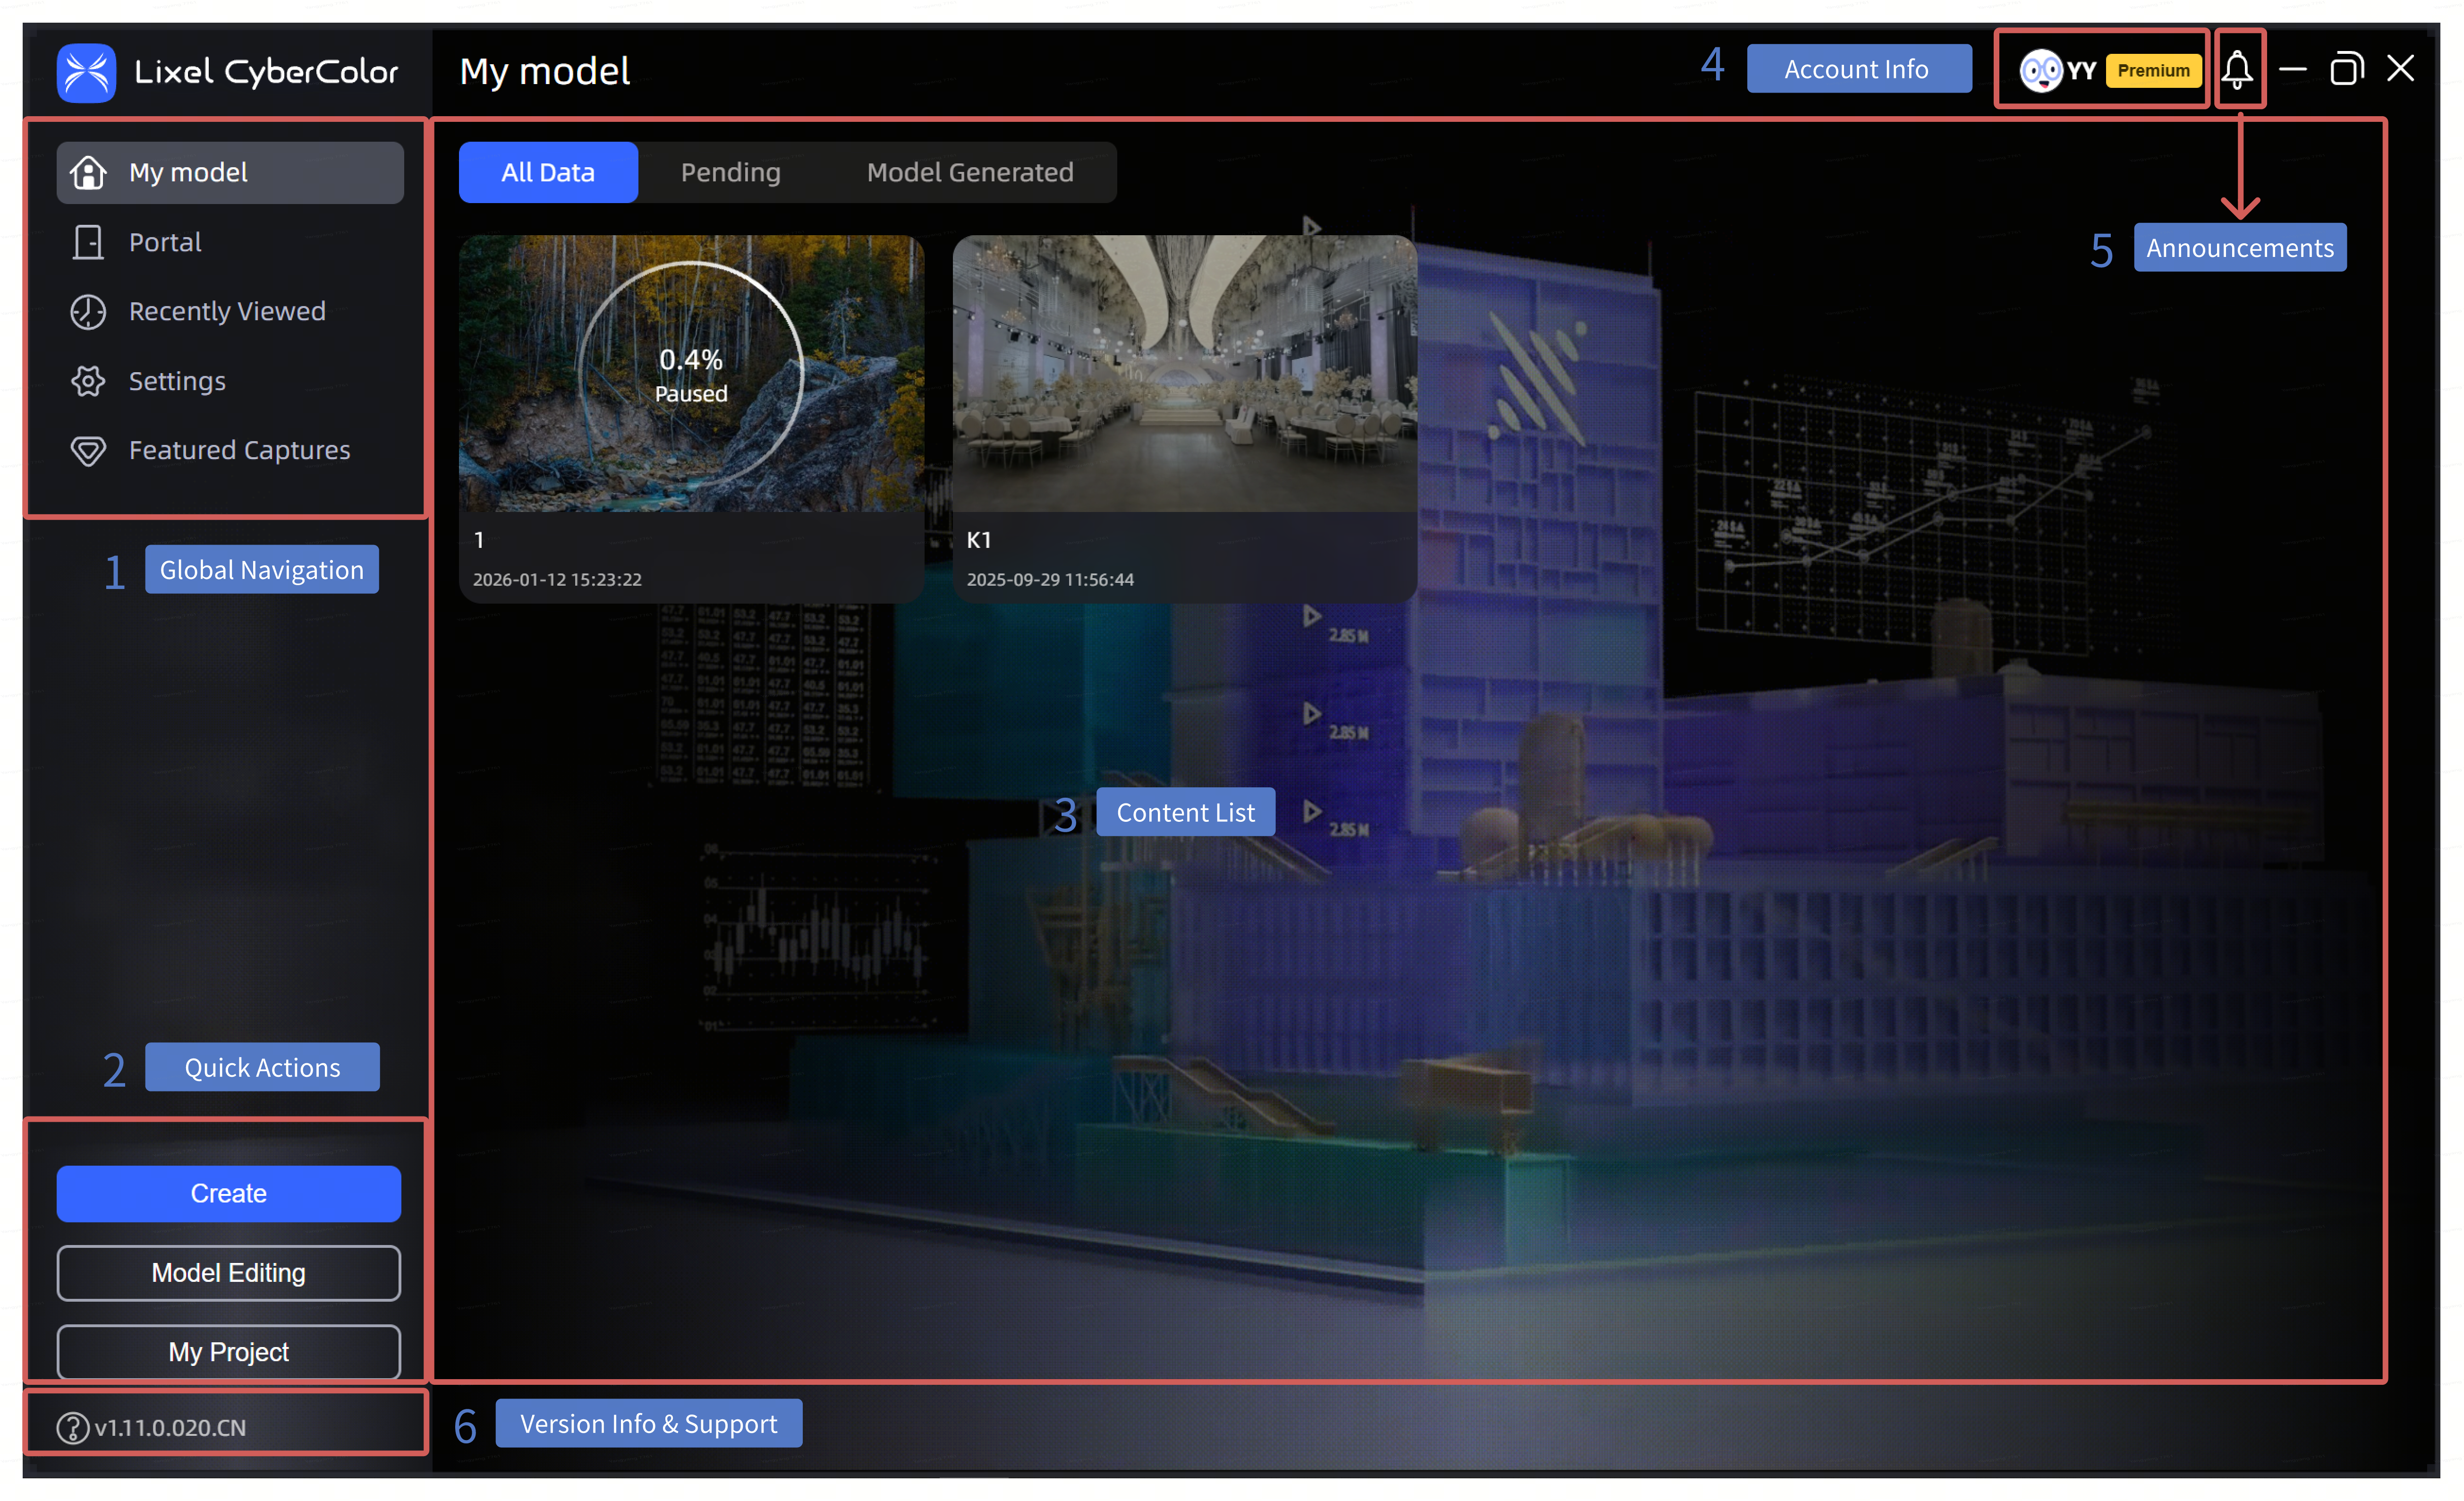The image size is (2464, 1501).
Task: Click the username "YY"
Action: point(2082,70)
